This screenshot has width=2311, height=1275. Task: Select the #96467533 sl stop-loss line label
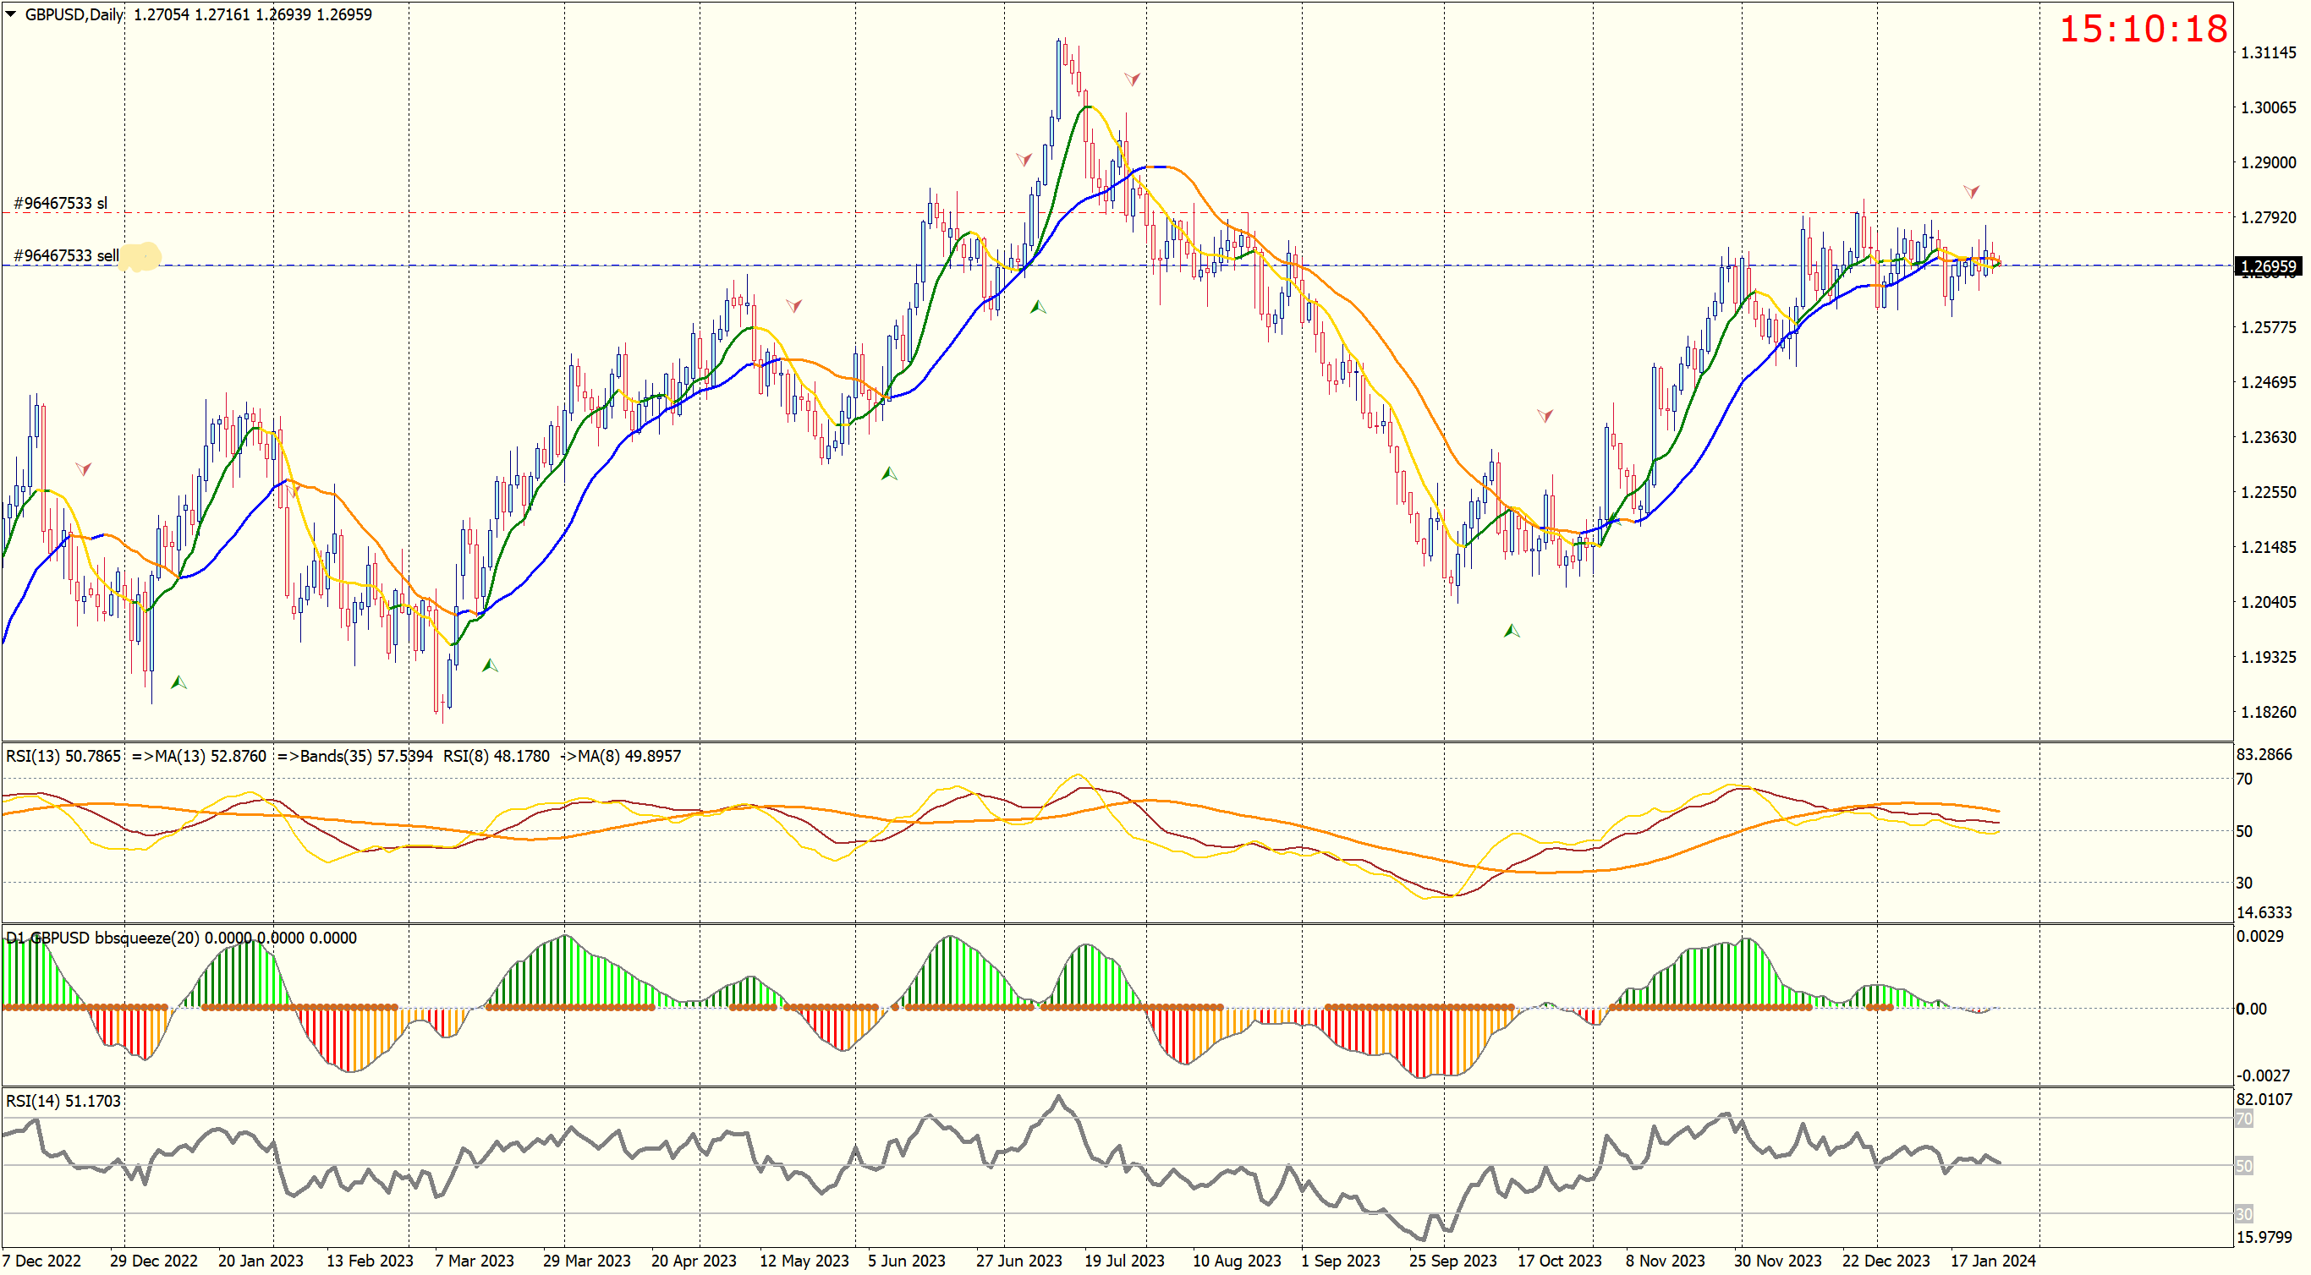tap(60, 204)
